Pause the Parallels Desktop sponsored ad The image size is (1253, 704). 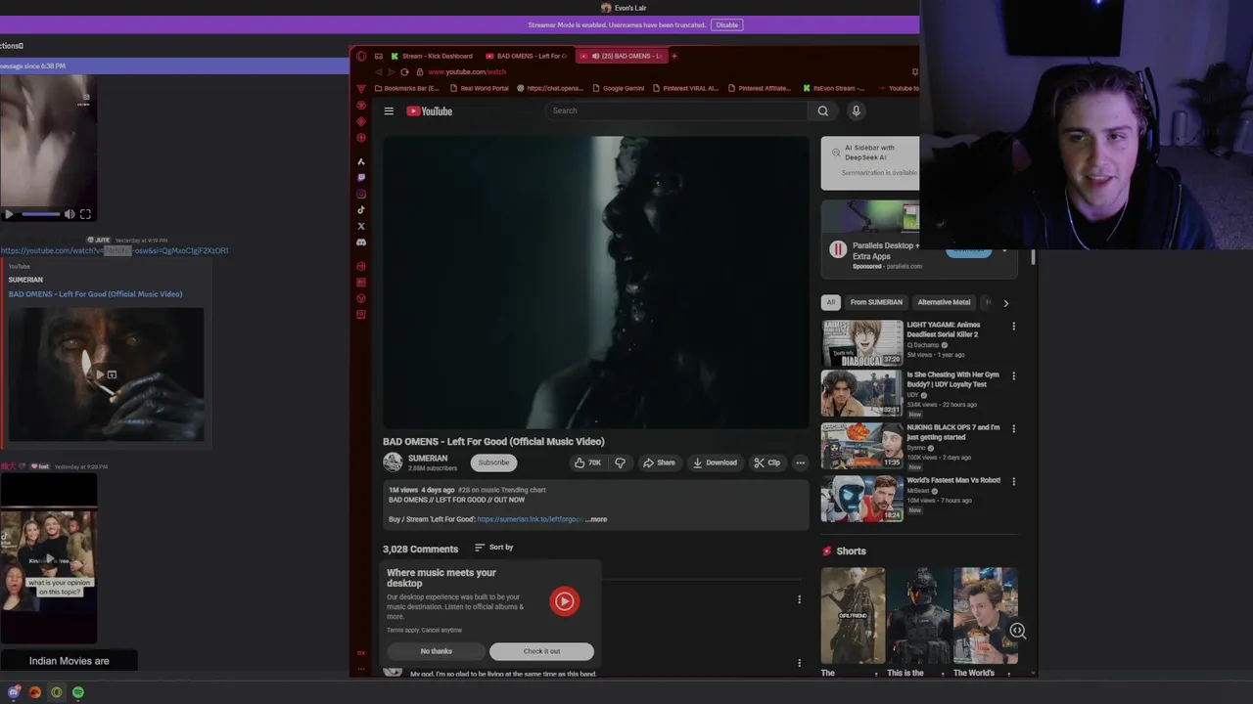point(838,249)
